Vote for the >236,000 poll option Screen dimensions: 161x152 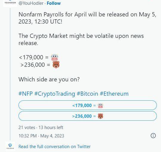(88, 116)
